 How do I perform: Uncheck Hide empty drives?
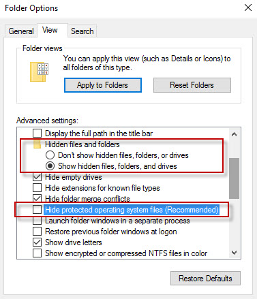[x=37, y=177]
